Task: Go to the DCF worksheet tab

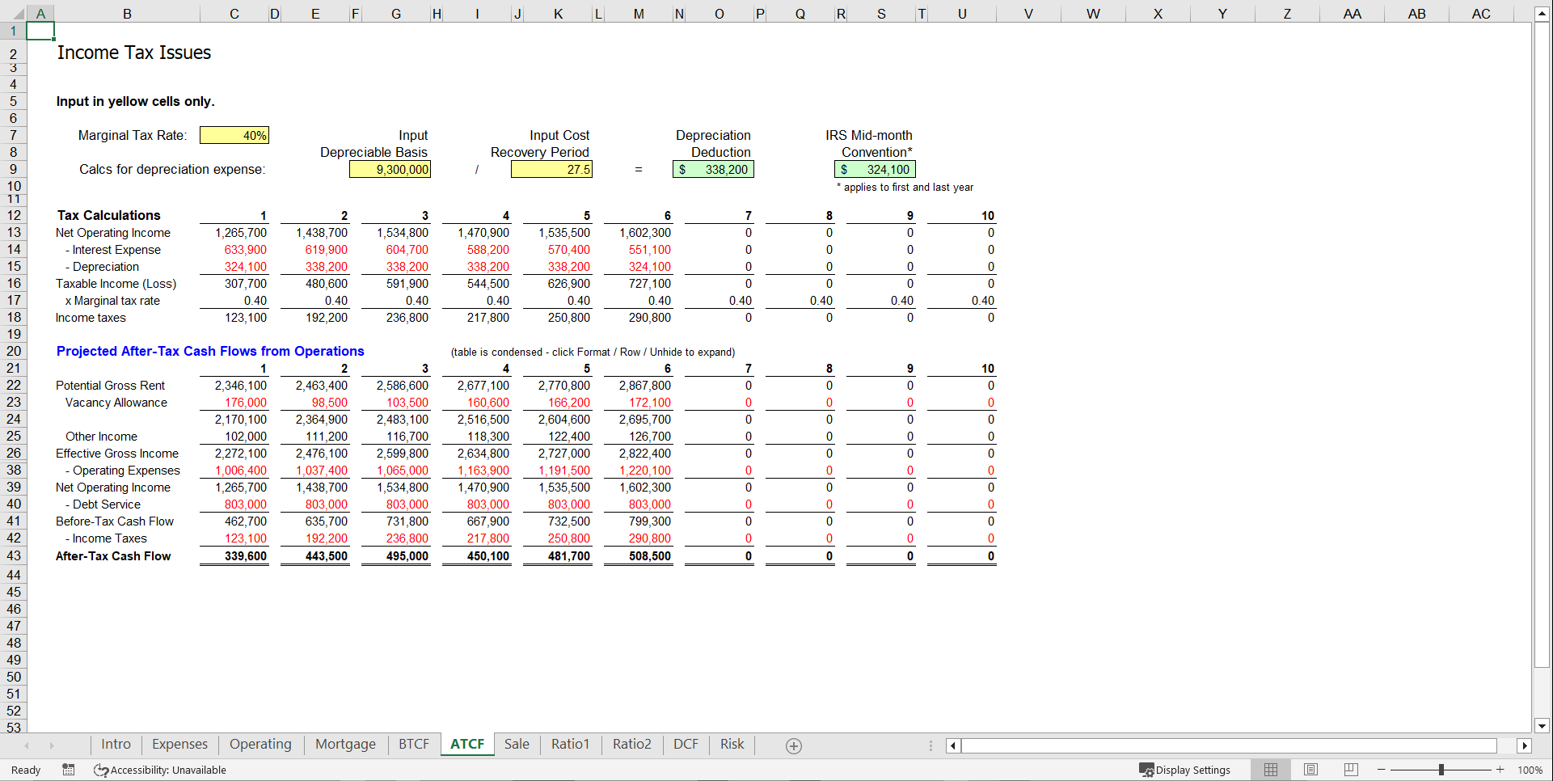Action: click(x=685, y=744)
